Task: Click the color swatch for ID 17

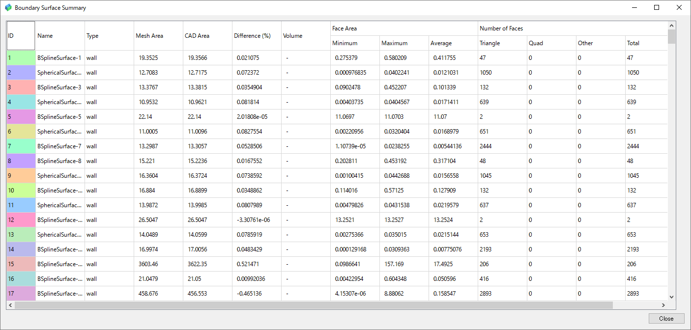Action: tap(21, 294)
